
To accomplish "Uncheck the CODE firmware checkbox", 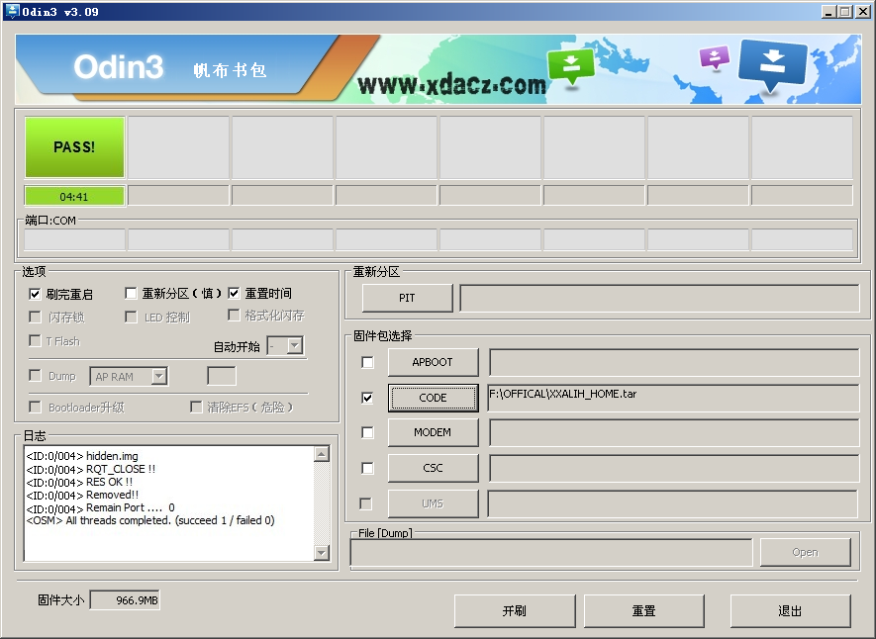I will tap(366, 398).
